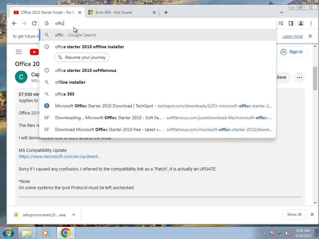
Task: Select 'office starter 2010 offline installer' suggestion
Action: pyautogui.click(x=158, y=47)
